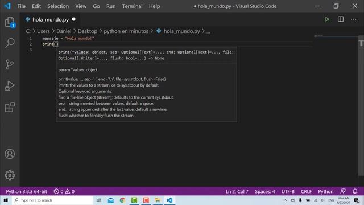Split the editor to the right
This screenshot has height=205, width=364.
click(341, 19)
